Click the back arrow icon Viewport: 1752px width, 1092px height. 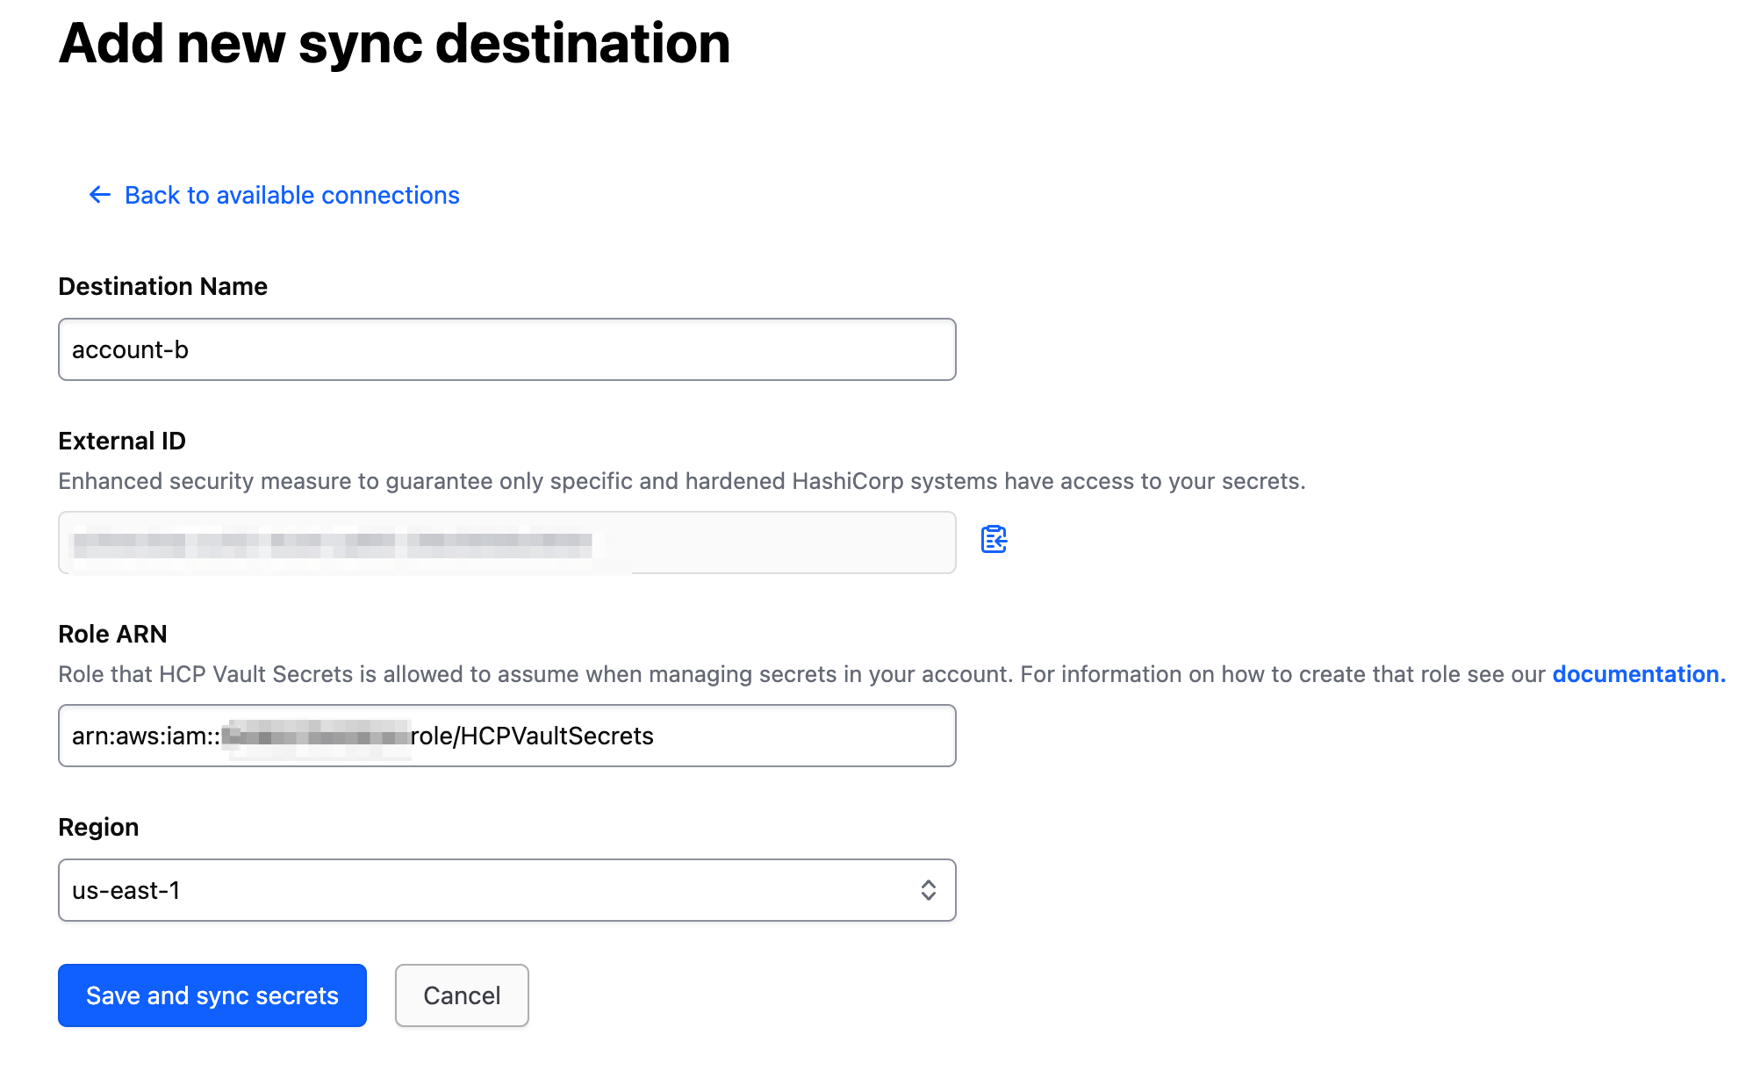click(x=99, y=195)
